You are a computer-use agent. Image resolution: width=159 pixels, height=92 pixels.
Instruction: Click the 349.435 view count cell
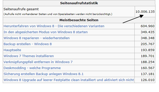coord(147,32)
